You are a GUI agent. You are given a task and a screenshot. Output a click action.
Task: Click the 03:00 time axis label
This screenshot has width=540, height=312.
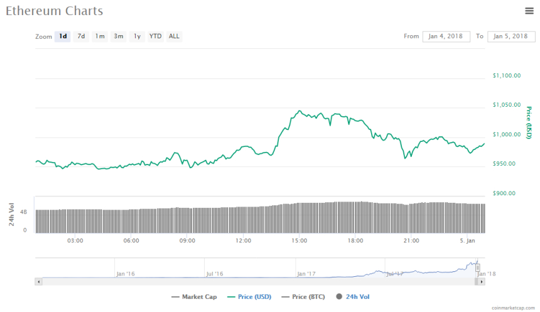pos(75,240)
